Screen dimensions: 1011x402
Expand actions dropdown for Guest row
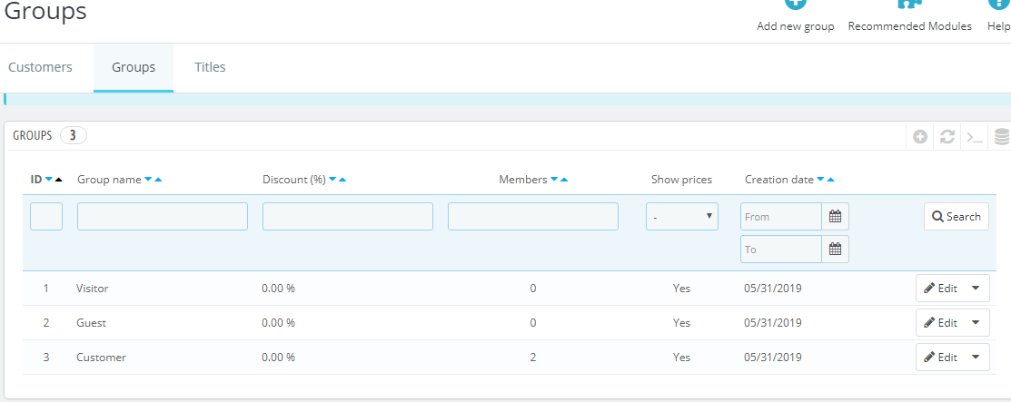[976, 322]
